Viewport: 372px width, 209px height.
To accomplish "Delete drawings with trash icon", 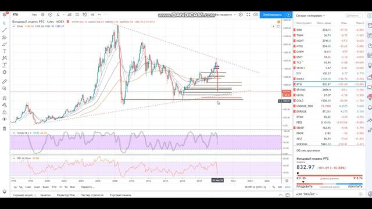I will coord(4,129).
